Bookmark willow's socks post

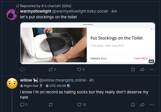pyautogui.click(x=133, y=105)
